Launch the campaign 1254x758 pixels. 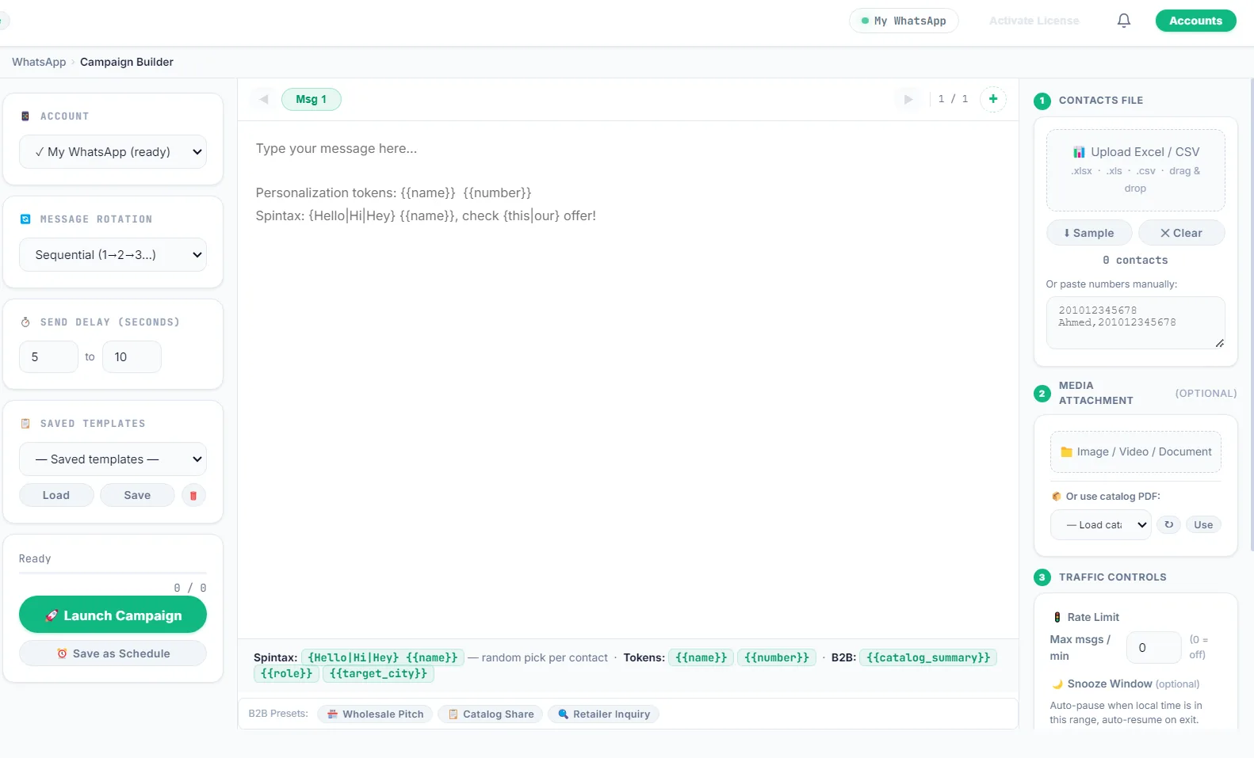[113, 615]
